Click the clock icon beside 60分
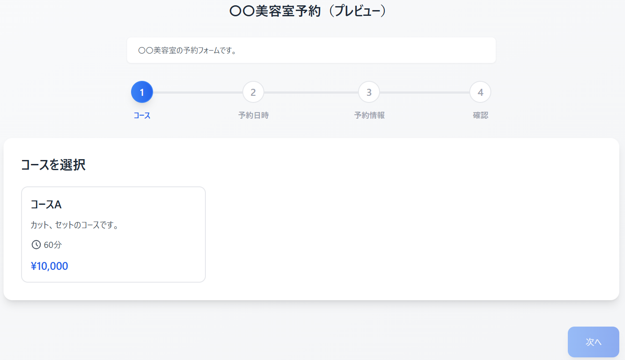This screenshot has height=360, width=625. (36, 245)
